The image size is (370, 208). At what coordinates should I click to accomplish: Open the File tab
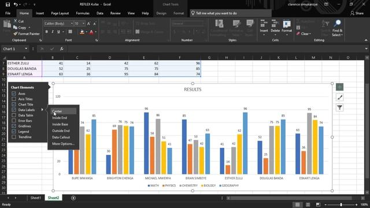pyautogui.click(x=8, y=13)
